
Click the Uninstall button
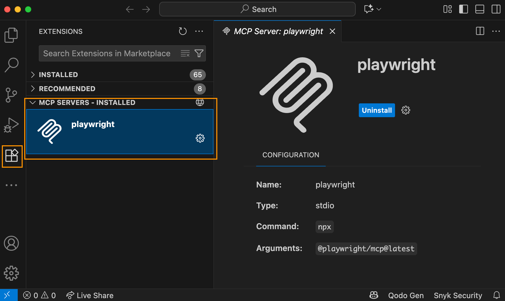coord(377,110)
